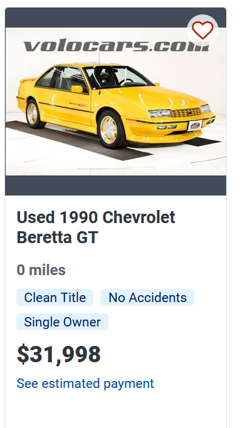Click the yellow side mirror on the car
240x428 pixels.
[77, 89]
